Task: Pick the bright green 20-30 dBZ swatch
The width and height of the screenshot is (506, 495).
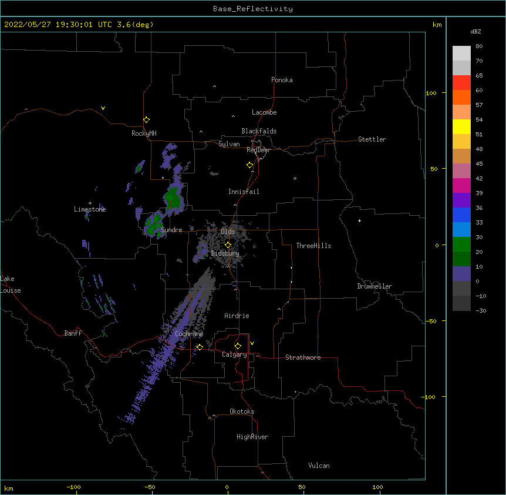Action: pyautogui.click(x=461, y=245)
